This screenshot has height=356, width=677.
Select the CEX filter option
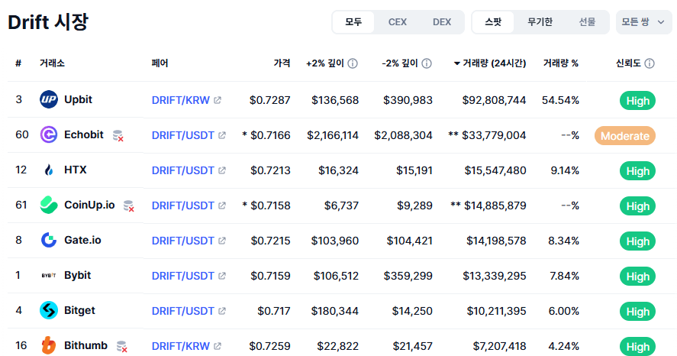[397, 22]
